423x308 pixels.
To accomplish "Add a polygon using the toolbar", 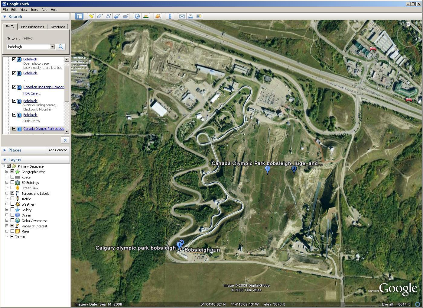I will pyautogui.click(x=100, y=16).
